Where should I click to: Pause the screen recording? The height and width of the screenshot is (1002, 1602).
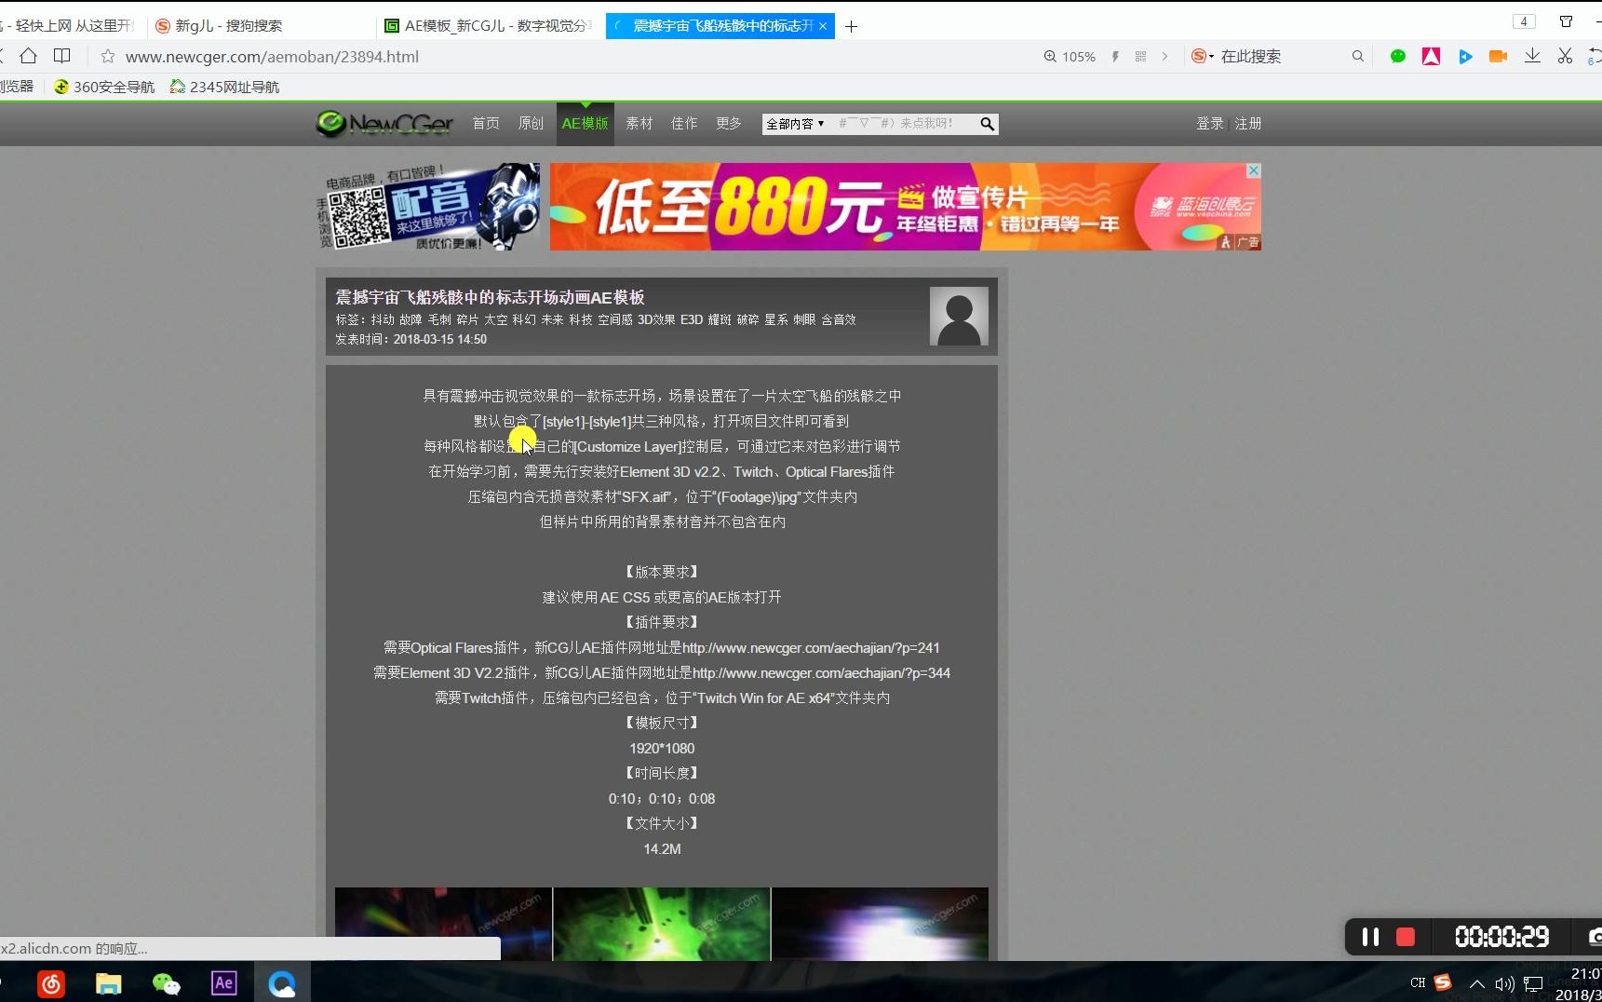(x=1370, y=937)
